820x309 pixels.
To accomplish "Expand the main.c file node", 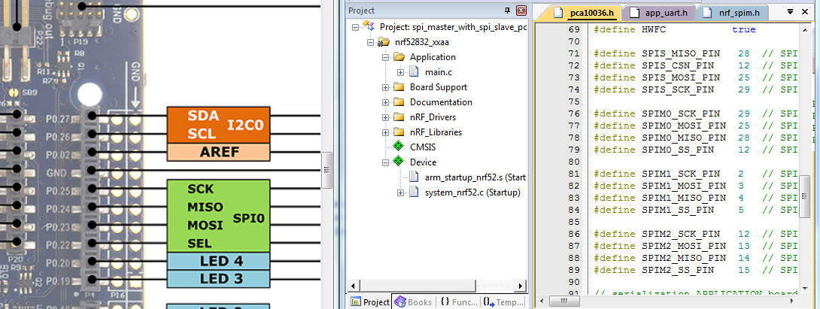I will click(400, 72).
